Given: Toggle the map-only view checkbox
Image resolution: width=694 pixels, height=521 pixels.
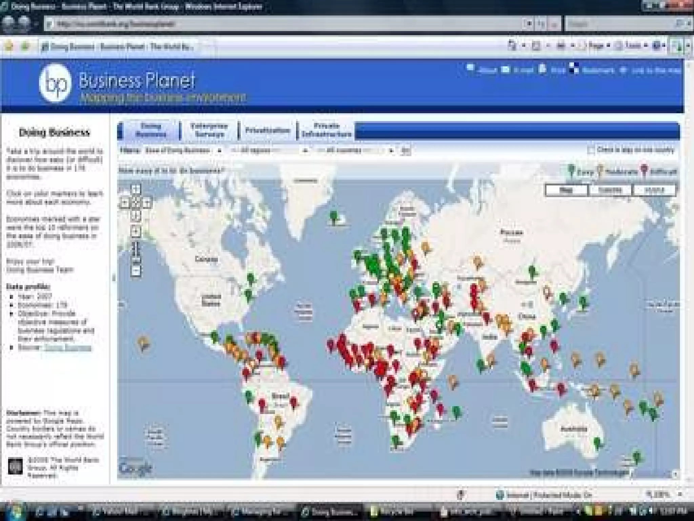Looking at the screenshot, I should tap(591, 150).
